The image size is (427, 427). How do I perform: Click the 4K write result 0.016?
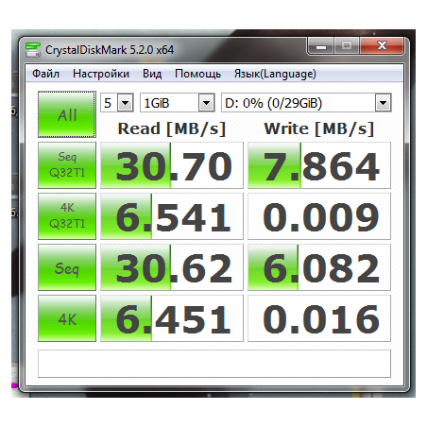[319, 318]
